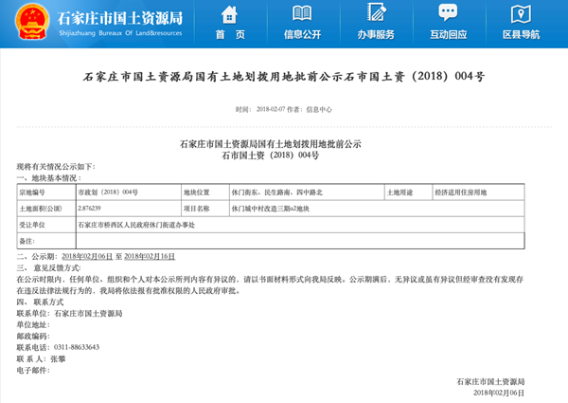The height and width of the screenshot is (403, 568).
Task: Click the underlined end date 2018年02月16日
Action: pyautogui.click(x=151, y=257)
